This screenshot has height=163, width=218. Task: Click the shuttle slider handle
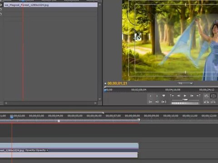click(185, 100)
